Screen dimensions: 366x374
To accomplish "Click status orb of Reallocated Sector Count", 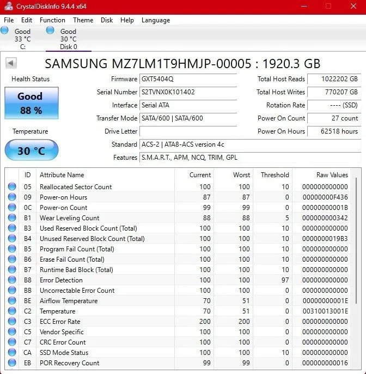I will pyautogui.click(x=12, y=186).
